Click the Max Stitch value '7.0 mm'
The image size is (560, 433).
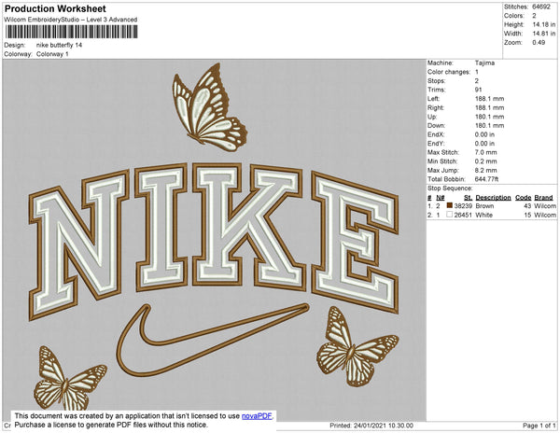pyautogui.click(x=485, y=152)
